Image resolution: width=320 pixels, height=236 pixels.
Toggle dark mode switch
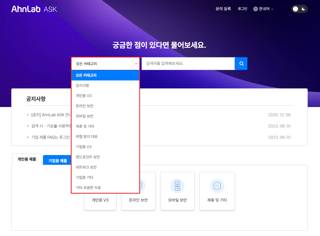(299, 9)
